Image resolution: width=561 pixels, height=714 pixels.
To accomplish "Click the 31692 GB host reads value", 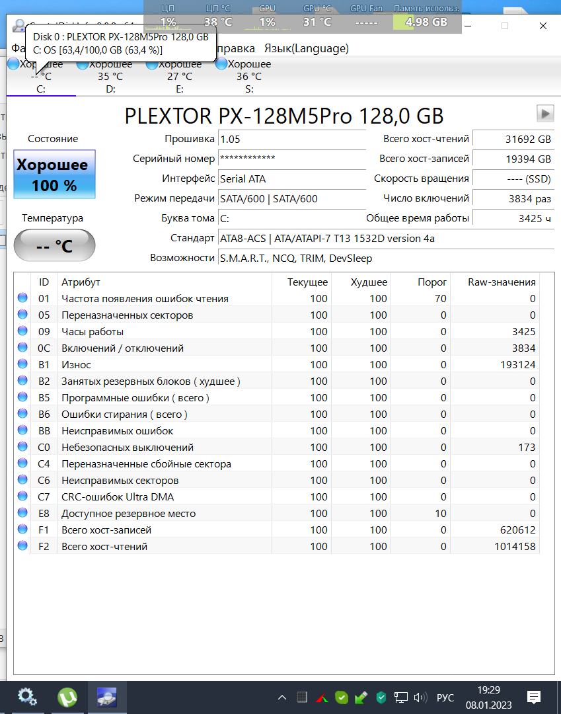I will 513,139.
